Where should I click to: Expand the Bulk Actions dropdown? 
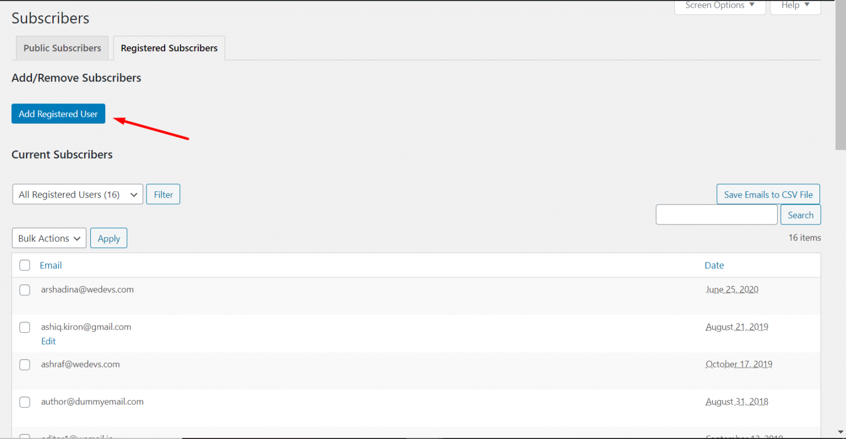coord(49,238)
